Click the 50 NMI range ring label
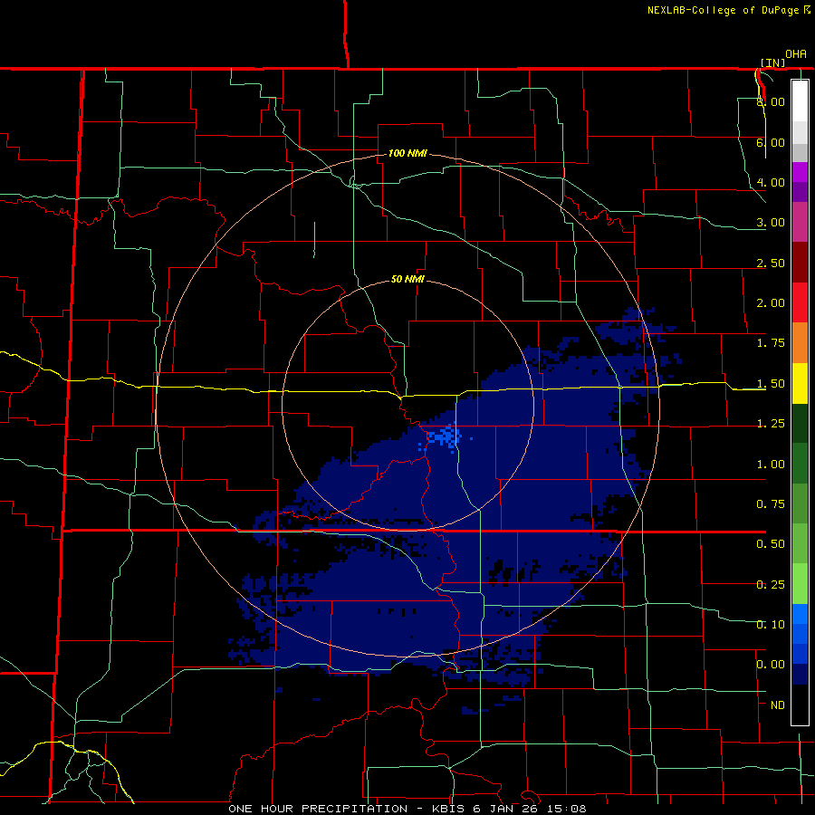Image resolution: width=815 pixels, height=815 pixels. click(x=408, y=280)
